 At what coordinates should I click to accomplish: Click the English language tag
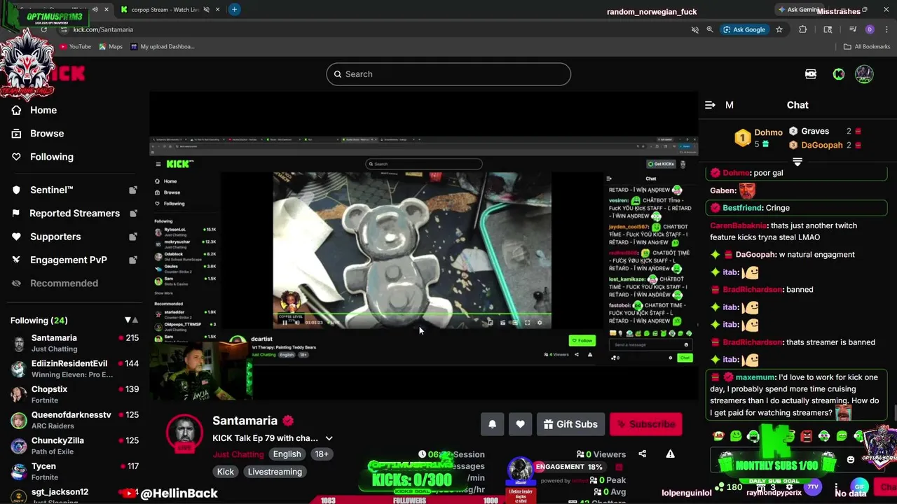coord(287,454)
